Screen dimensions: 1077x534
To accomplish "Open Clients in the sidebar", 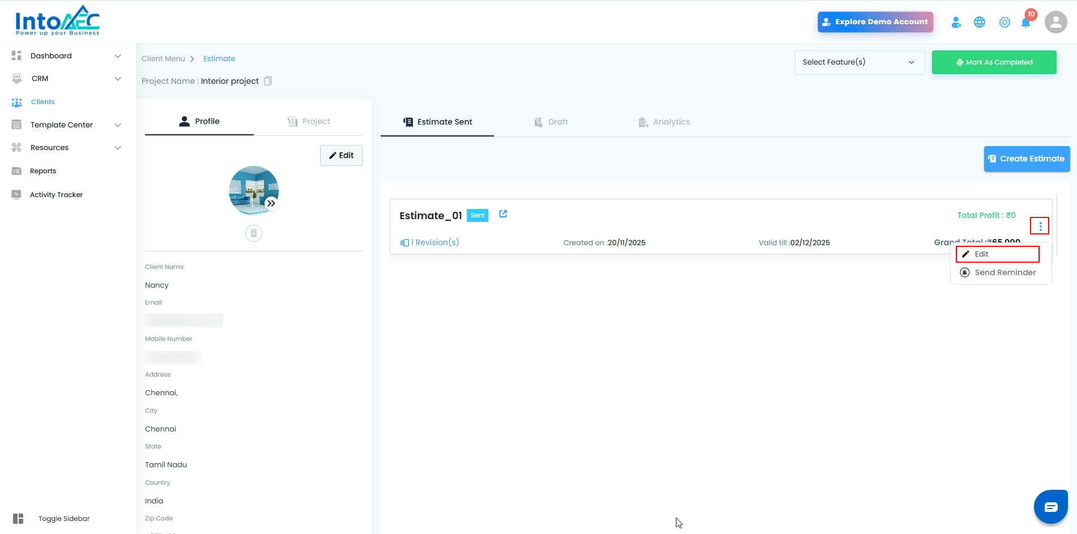I will (x=43, y=102).
